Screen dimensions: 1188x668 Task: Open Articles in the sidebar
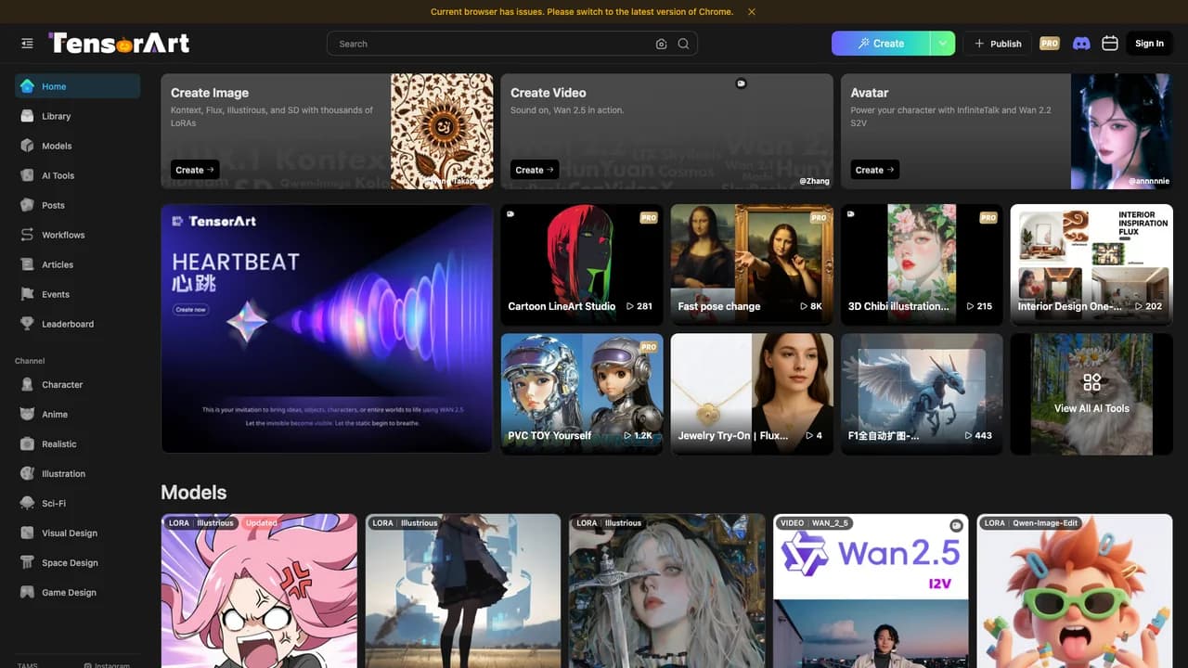[77, 264]
